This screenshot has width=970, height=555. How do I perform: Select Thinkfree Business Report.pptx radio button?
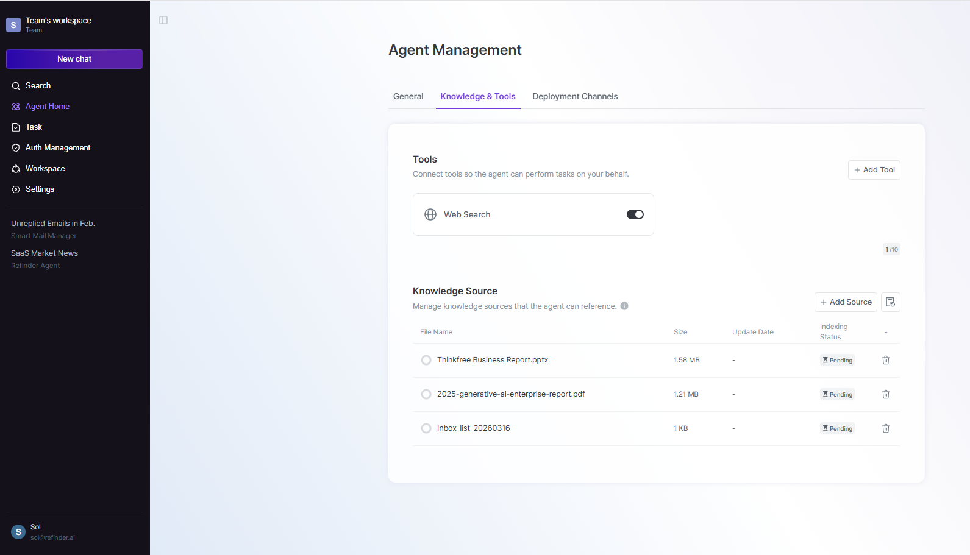coord(426,360)
